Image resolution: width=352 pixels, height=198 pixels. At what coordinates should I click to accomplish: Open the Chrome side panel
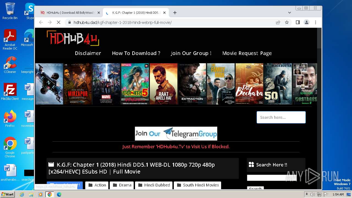(x=298, y=22)
